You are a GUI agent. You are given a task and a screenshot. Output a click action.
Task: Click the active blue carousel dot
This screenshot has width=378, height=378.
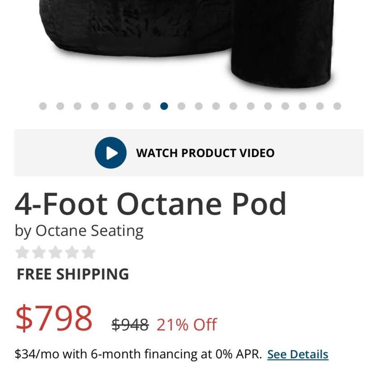pyautogui.click(x=164, y=106)
